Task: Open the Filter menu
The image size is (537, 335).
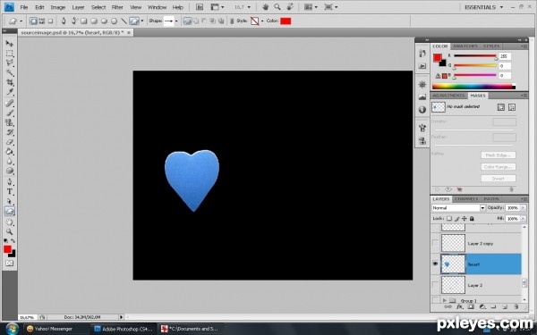Action: click(117, 7)
